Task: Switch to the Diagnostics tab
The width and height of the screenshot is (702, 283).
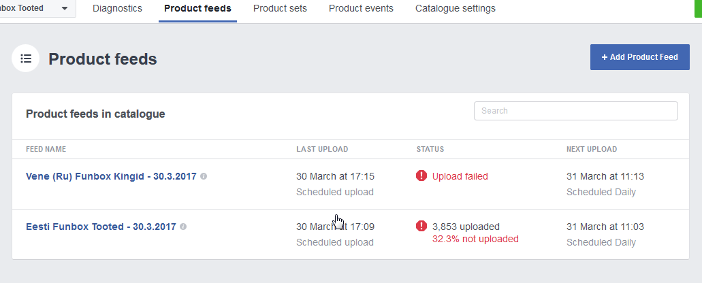Action: (117, 9)
